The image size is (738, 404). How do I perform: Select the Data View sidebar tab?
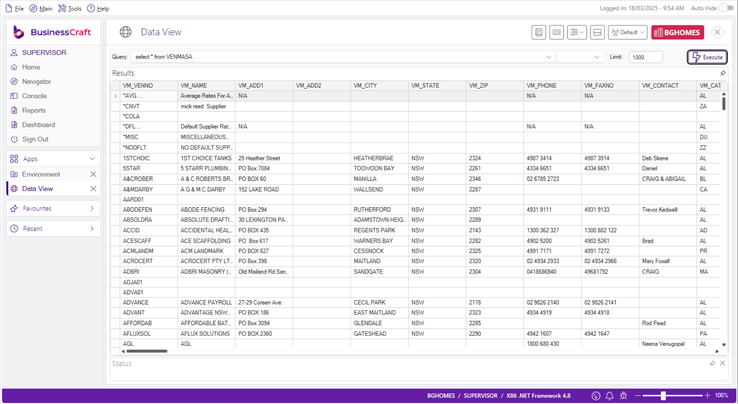tap(37, 189)
